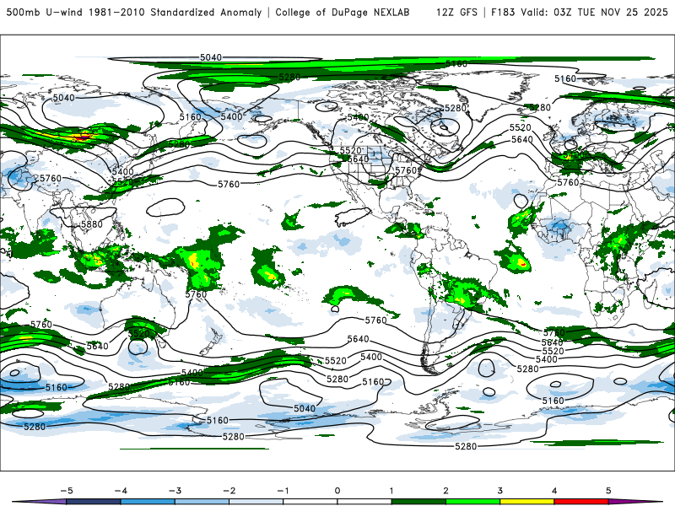Click the 4 label on the color bar
Viewport: 675px width, 506px height.
pos(554,491)
